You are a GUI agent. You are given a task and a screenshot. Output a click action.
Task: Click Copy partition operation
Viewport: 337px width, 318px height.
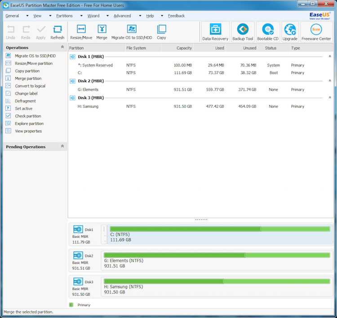tap(27, 71)
